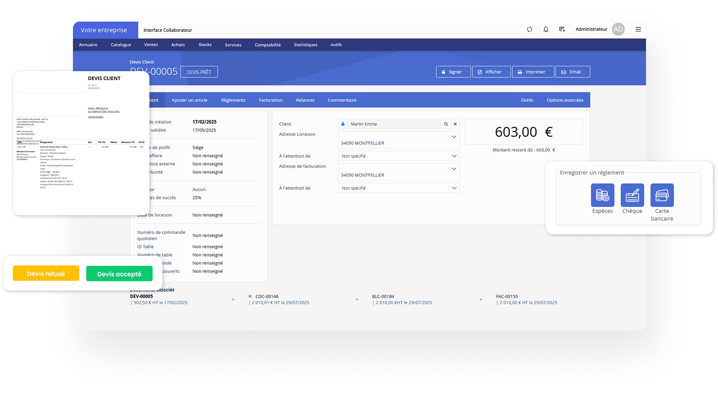Search client with the magnifier icon

446,124
